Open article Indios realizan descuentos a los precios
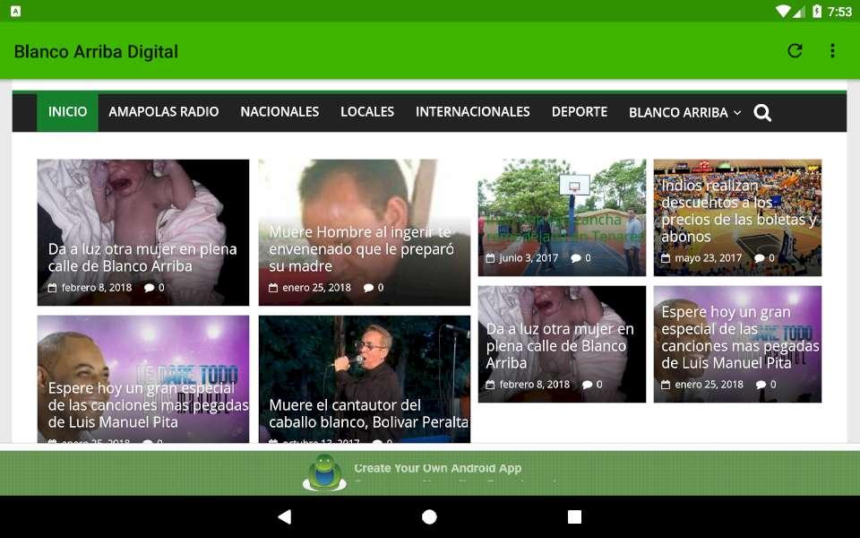The image size is (860, 538). (737, 217)
